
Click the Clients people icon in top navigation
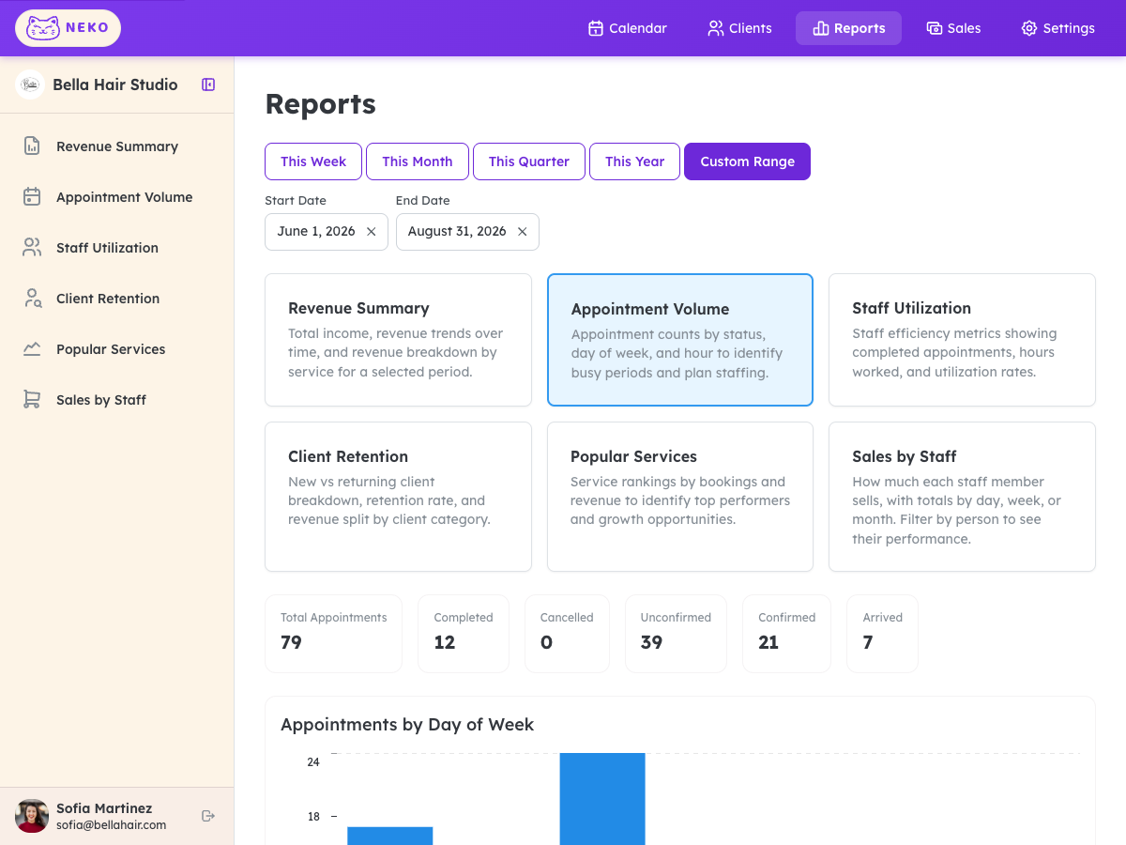point(716,28)
